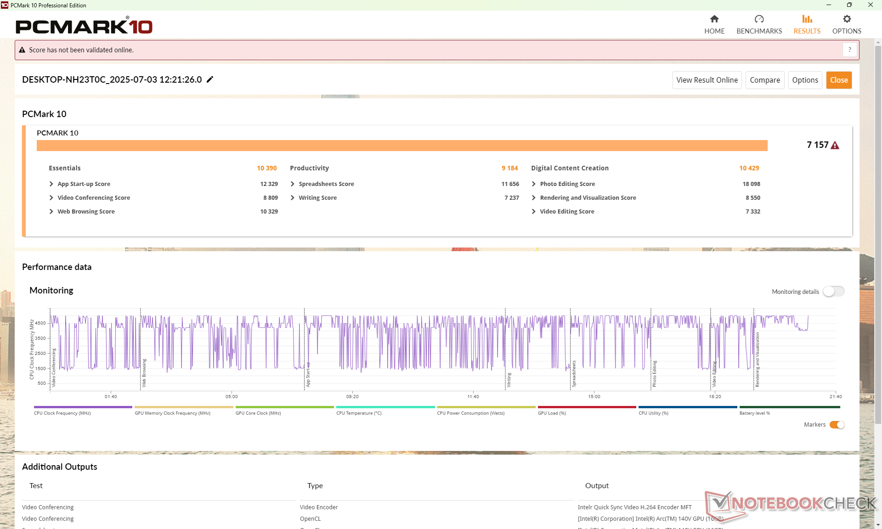The height and width of the screenshot is (529, 882).
Task: Click the validation alert triangle icon in banner
Action: (x=22, y=50)
